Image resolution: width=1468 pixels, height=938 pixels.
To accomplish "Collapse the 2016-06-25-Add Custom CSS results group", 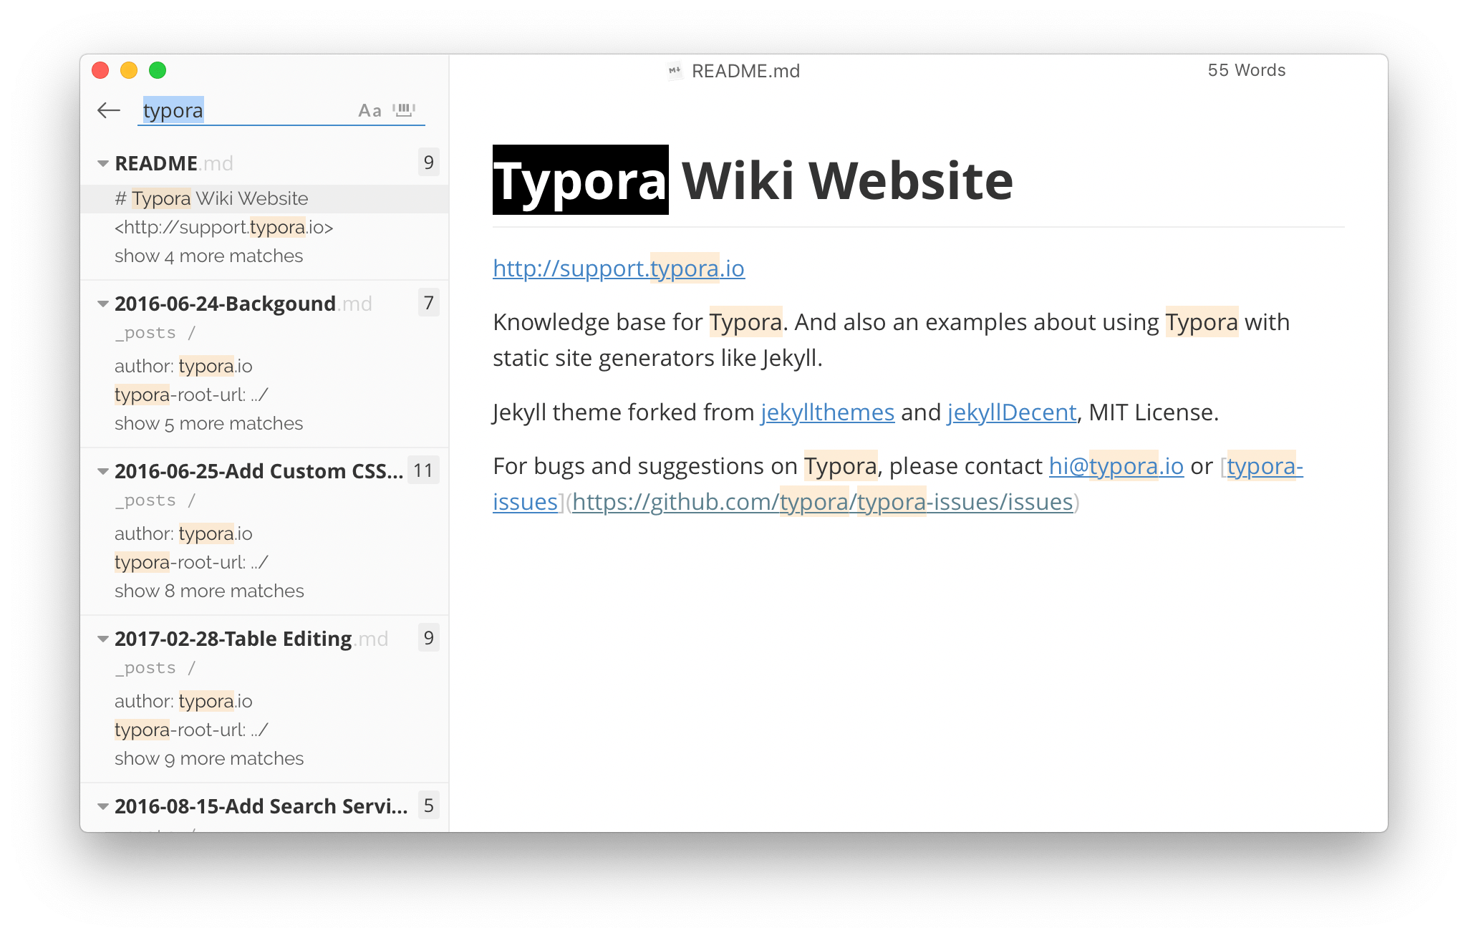I will click(x=103, y=472).
